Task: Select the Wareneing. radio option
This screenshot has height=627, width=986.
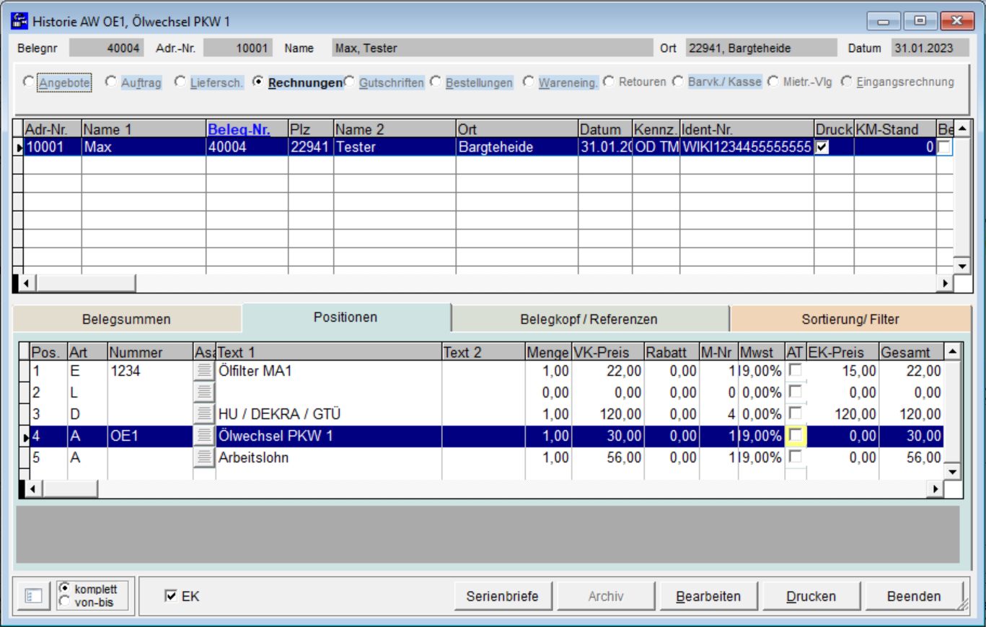Action: click(x=528, y=82)
